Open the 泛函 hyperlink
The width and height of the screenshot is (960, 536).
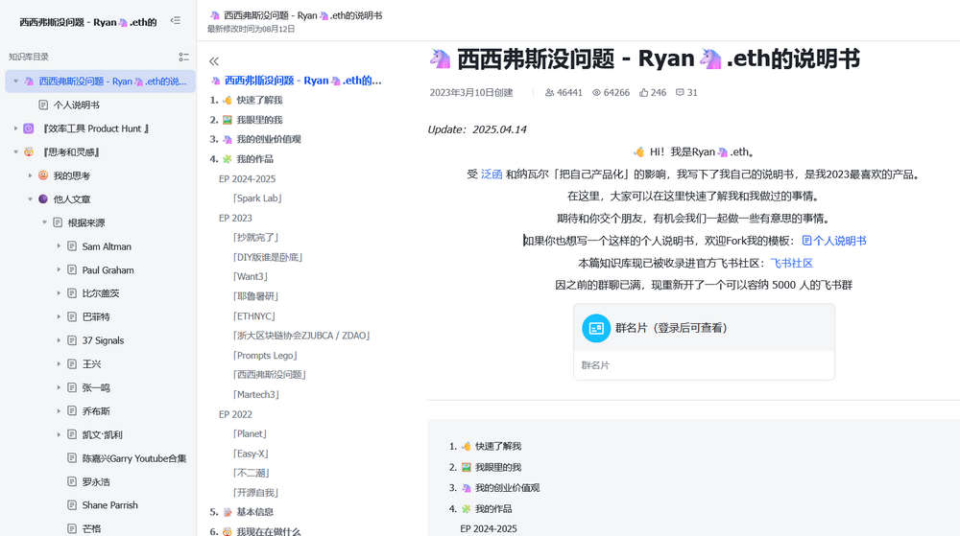pos(491,175)
